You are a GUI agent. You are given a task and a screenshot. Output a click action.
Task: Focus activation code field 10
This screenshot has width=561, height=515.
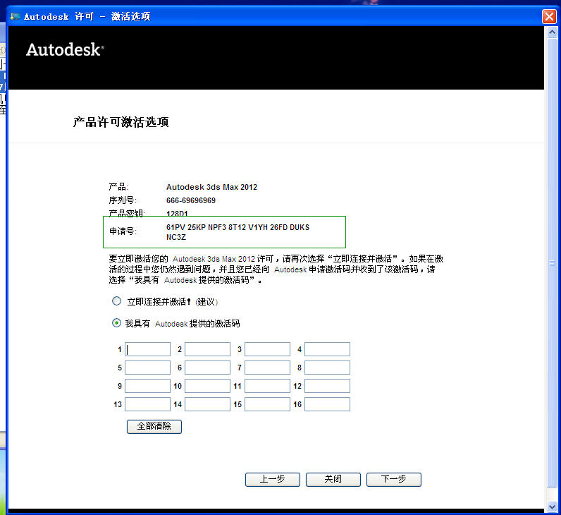(x=207, y=386)
